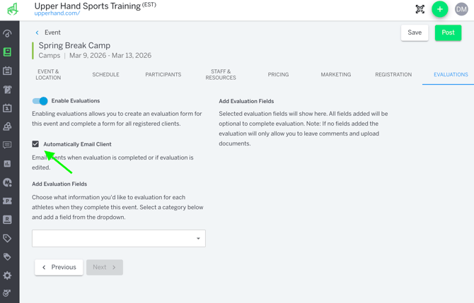This screenshot has height=303, width=474.
Task: Click the Upper Hand logo
Action: coord(12,9)
